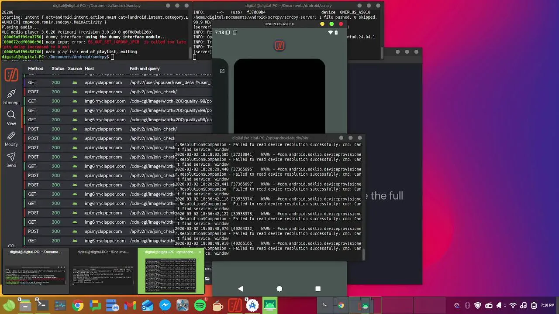Open the battery tray indicator
The image size is (559, 314).
(534, 306)
